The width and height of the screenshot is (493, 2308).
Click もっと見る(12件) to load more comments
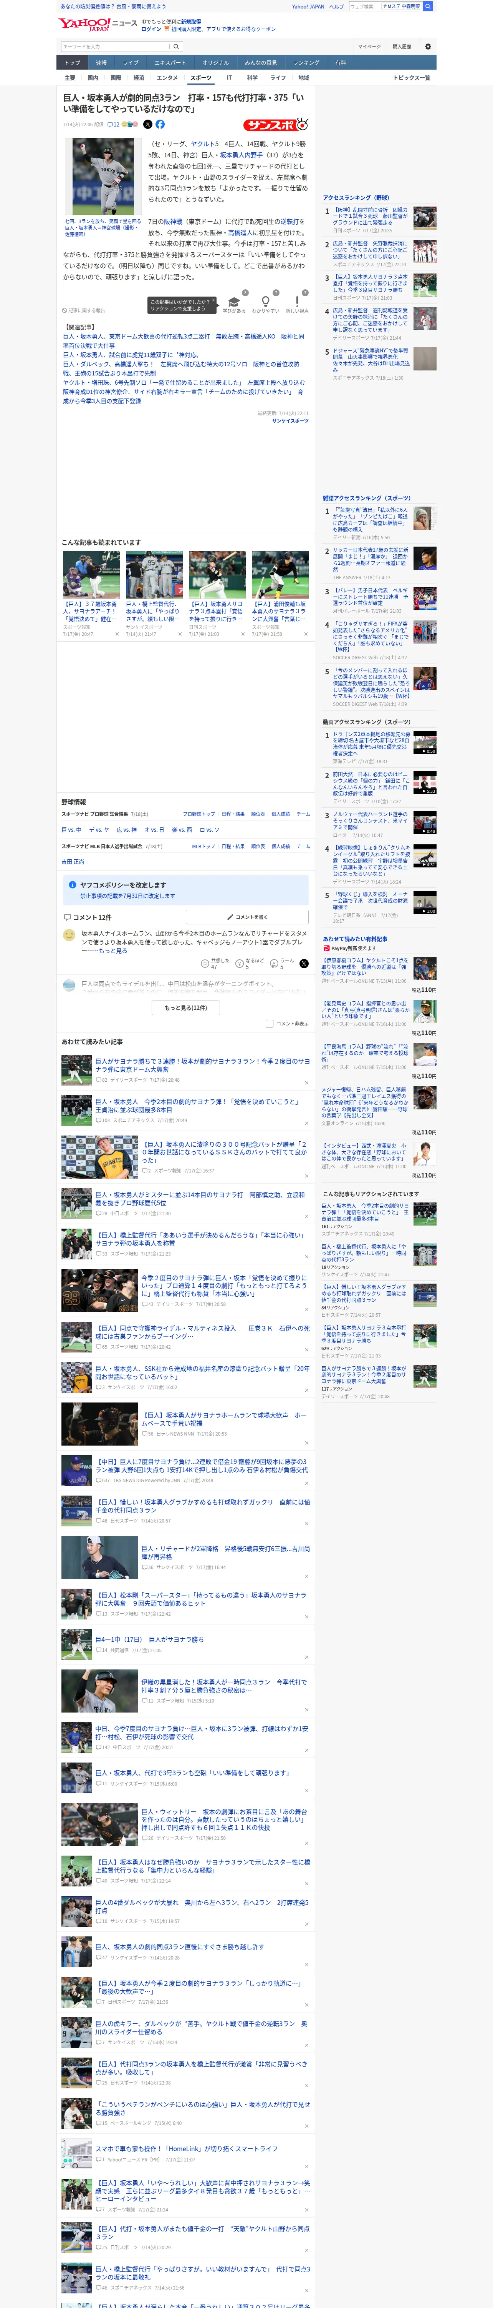click(186, 1007)
